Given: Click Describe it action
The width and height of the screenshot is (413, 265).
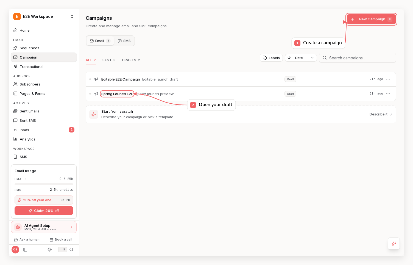Looking at the screenshot, I should (381, 114).
